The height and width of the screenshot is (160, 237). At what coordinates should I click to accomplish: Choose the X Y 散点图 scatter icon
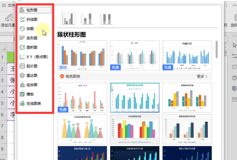(x=22, y=57)
